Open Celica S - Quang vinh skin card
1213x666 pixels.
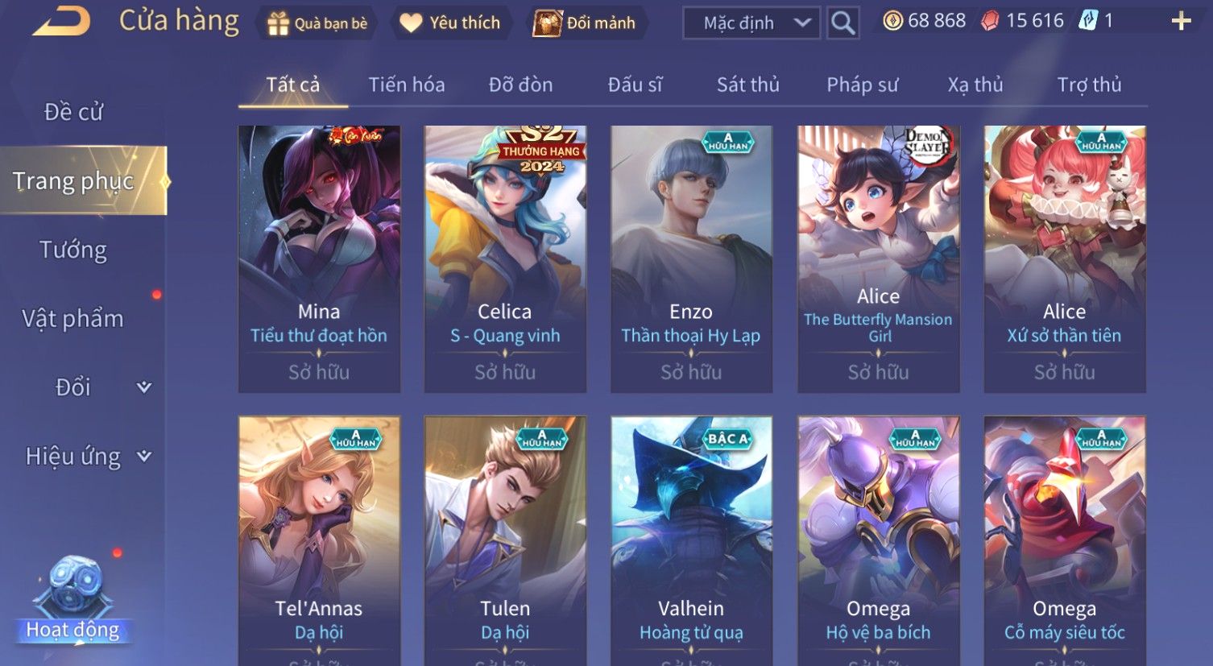pos(505,259)
